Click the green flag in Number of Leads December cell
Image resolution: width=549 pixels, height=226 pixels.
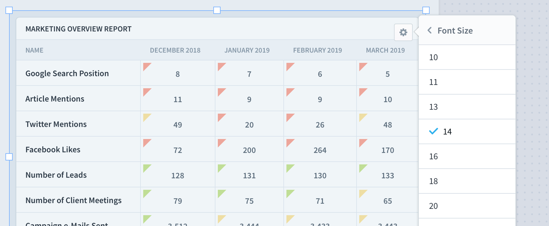click(x=146, y=168)
